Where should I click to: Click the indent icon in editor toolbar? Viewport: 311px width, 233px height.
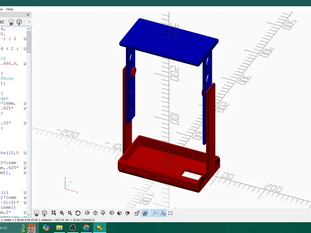coord(2,22)
